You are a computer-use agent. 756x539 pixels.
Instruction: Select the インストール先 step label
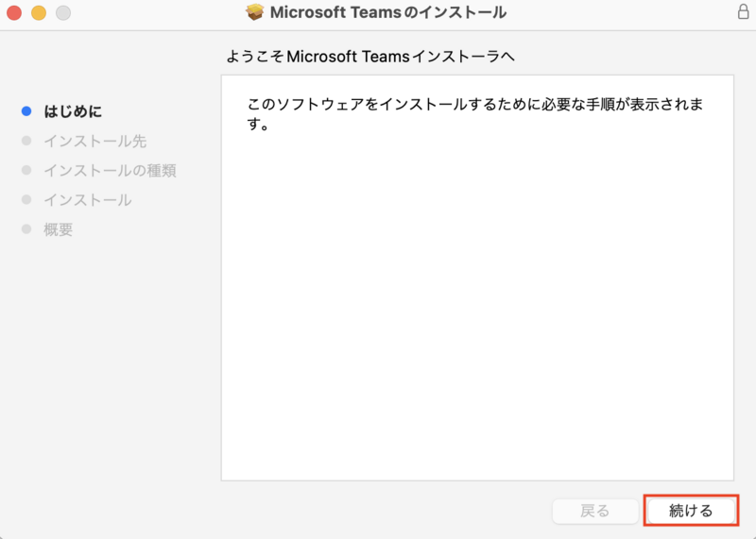94,141
